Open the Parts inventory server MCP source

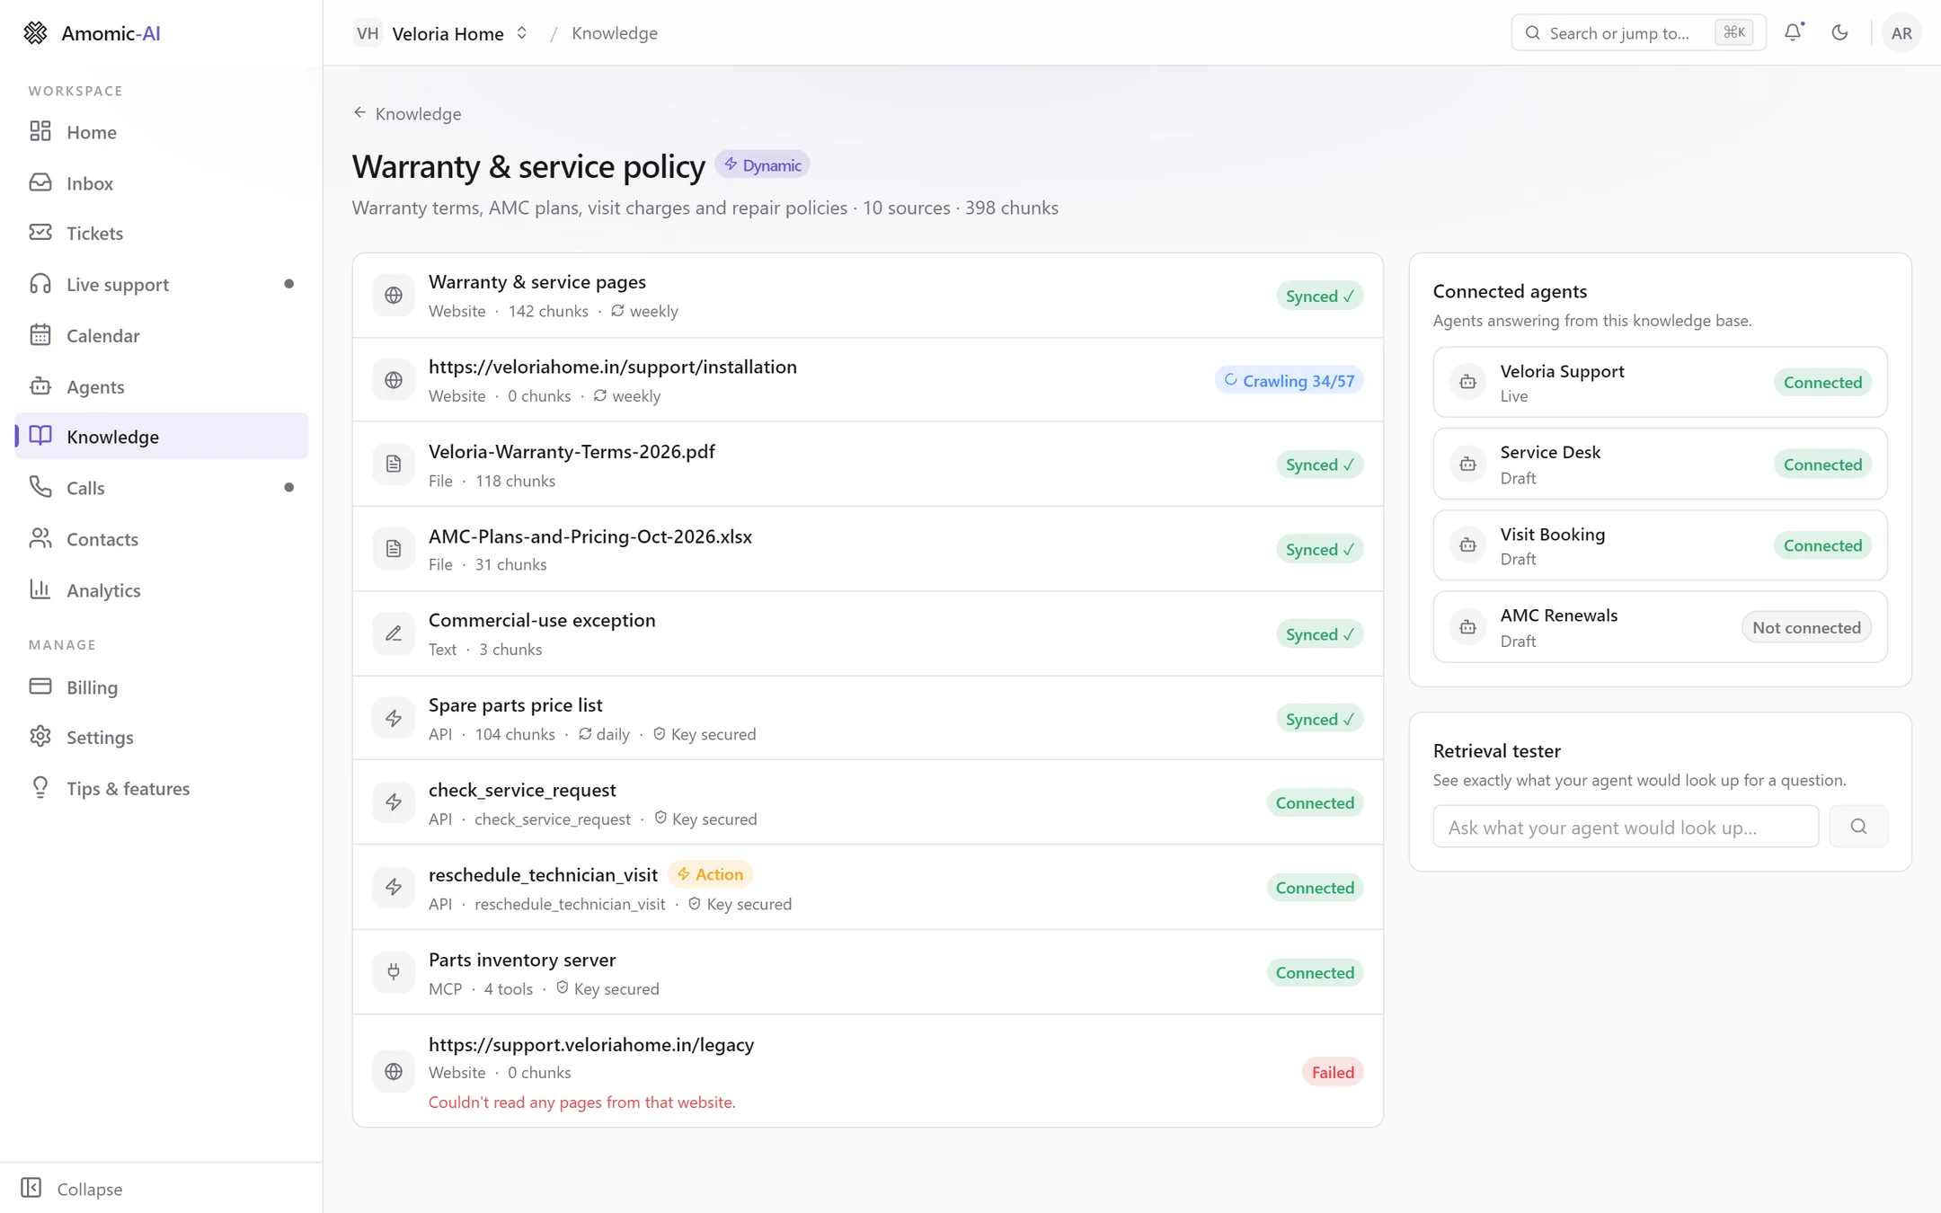[x=868, y=971]
